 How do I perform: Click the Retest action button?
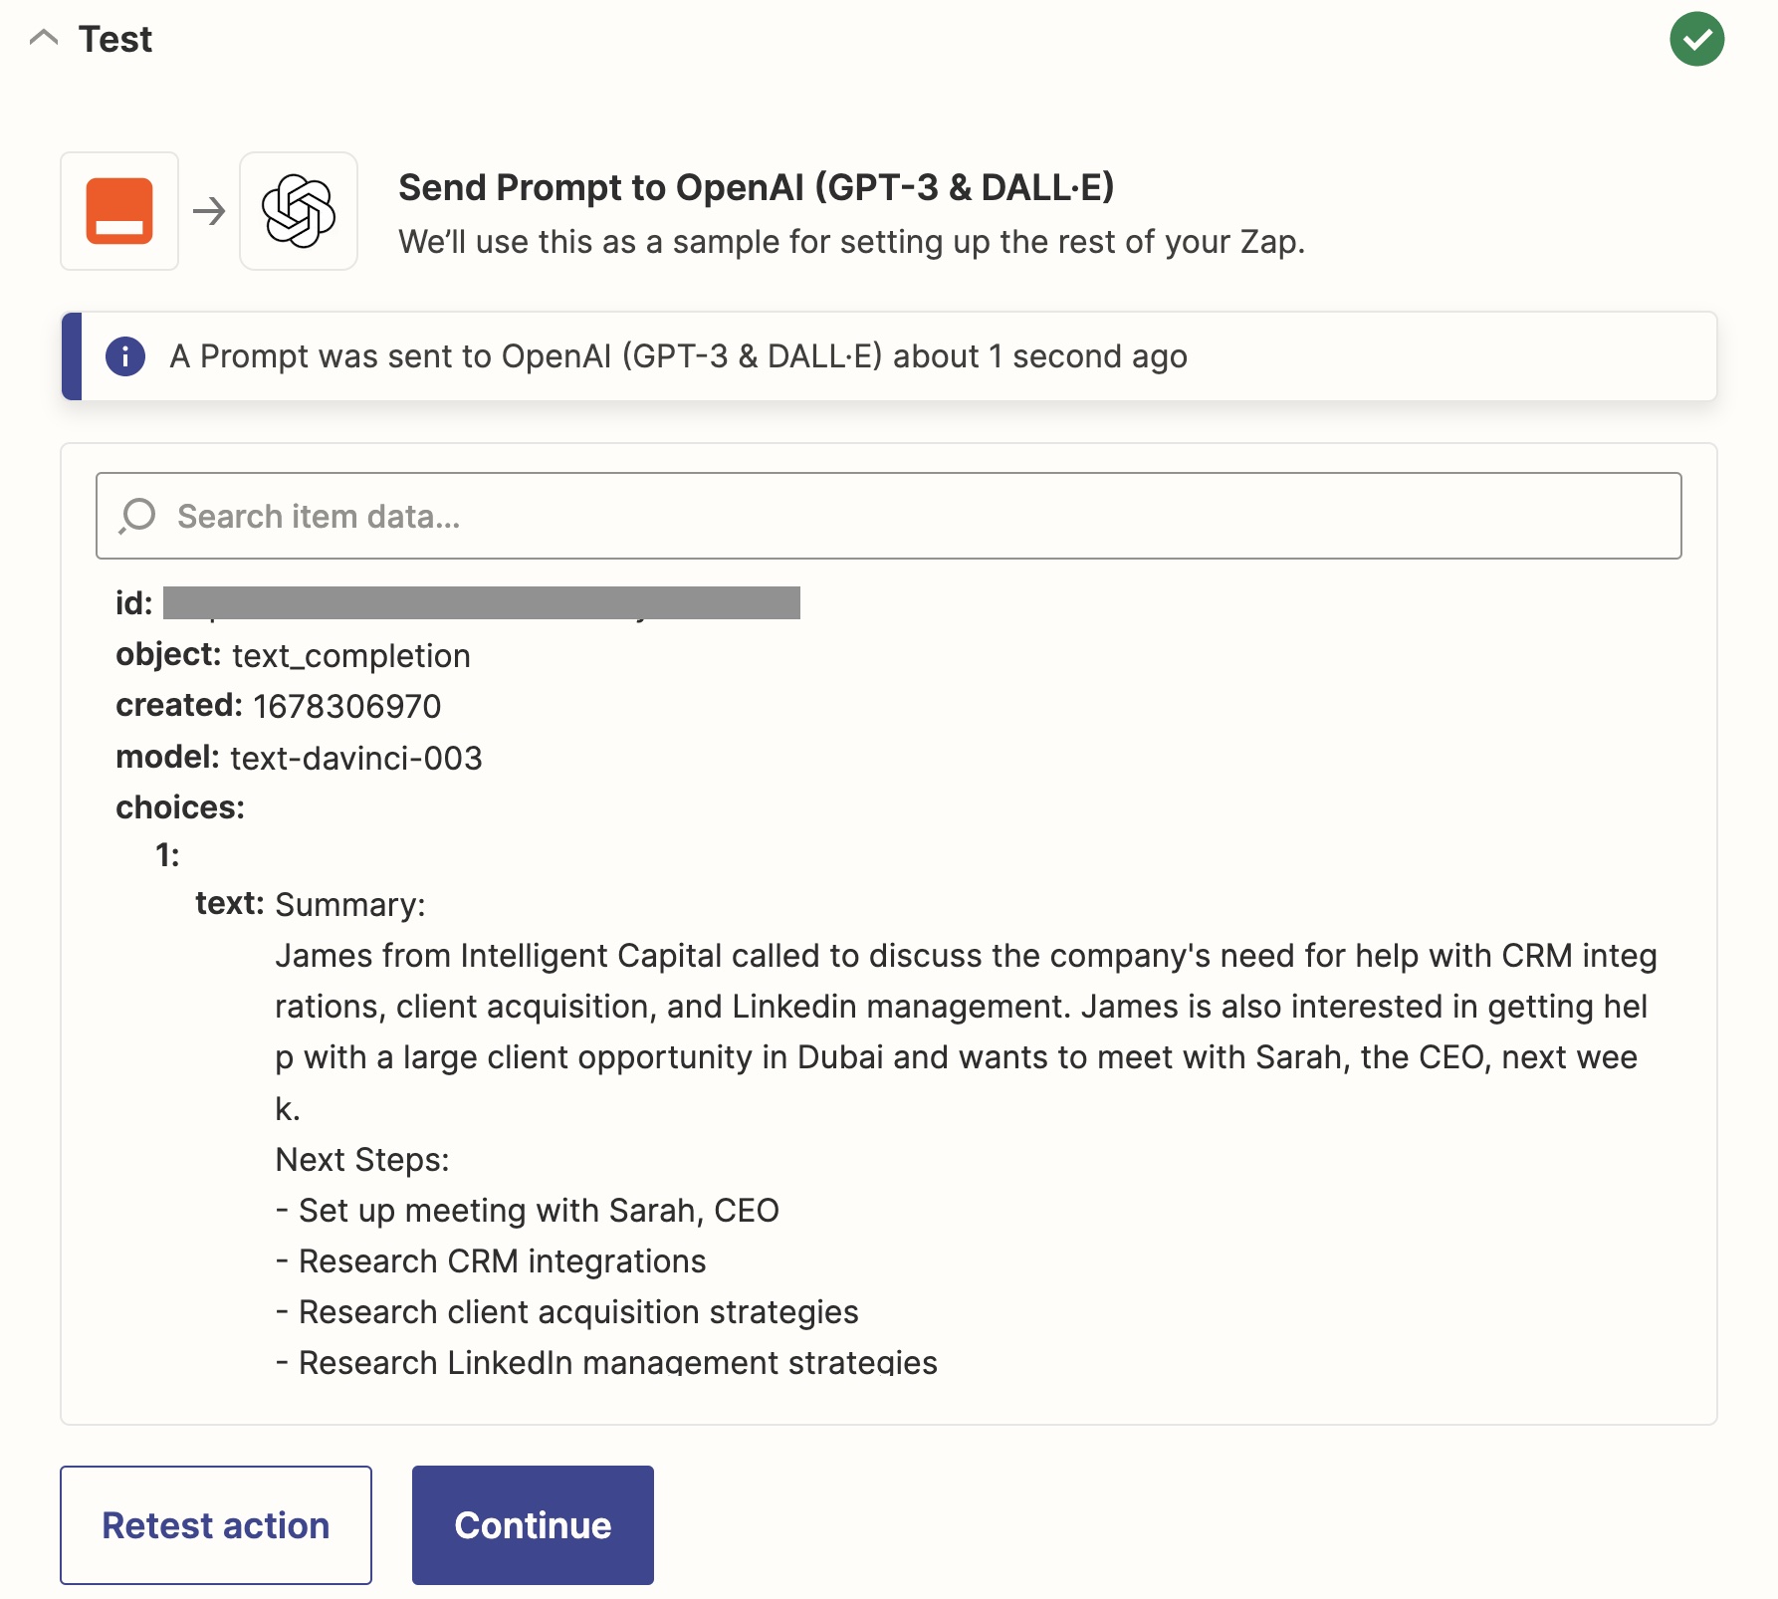[x=215, y=1524]
